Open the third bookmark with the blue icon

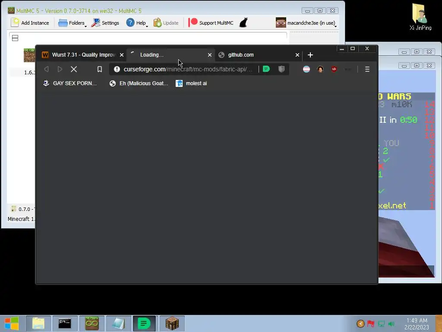[191, 83]
